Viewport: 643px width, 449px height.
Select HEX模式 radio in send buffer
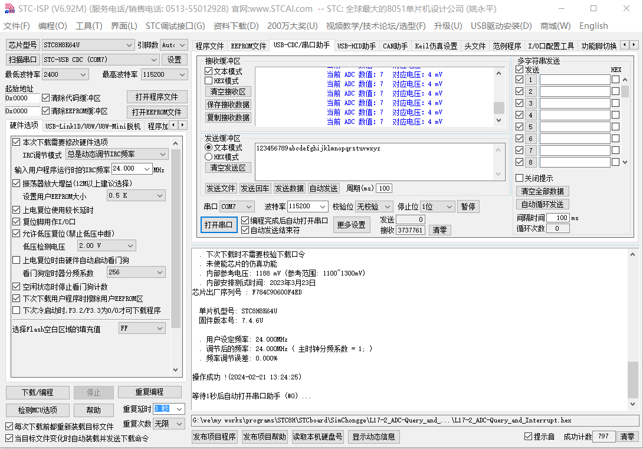pyautogui.click(x=208, y=156)
